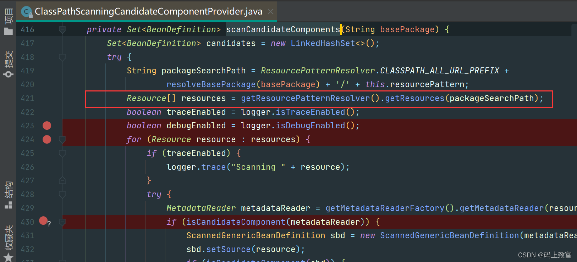Click the ResourcePatternResolver class reference
Image resolution: width=577 pixels, height=262 pixels.
(x=318, y=71)
